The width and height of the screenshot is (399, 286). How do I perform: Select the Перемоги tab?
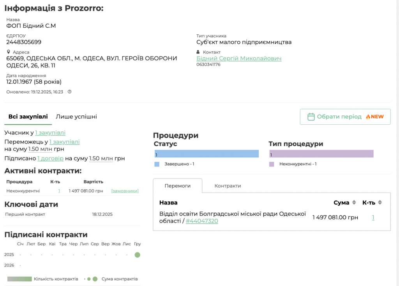point(177,186)
